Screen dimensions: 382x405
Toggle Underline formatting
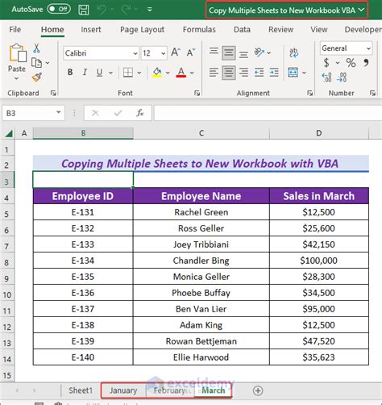tap(99, 73)
